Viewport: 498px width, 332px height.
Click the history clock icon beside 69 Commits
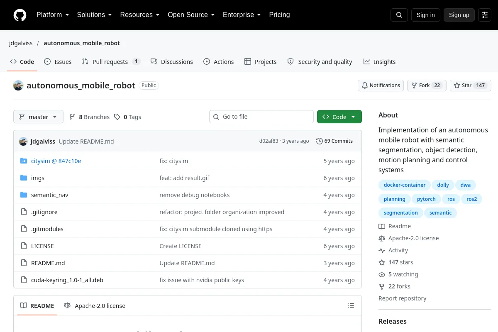click(x=319, y=141)
